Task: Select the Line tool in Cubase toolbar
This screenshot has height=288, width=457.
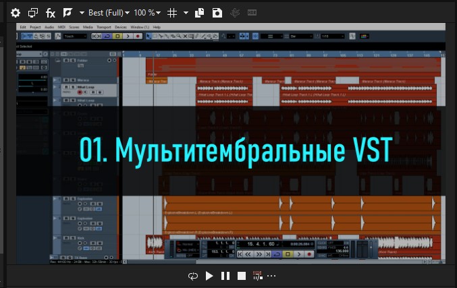Action: point(203,36)
